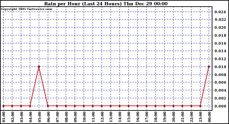
Task: Click the 0.024 y-axis label
Action: [220, 12]
